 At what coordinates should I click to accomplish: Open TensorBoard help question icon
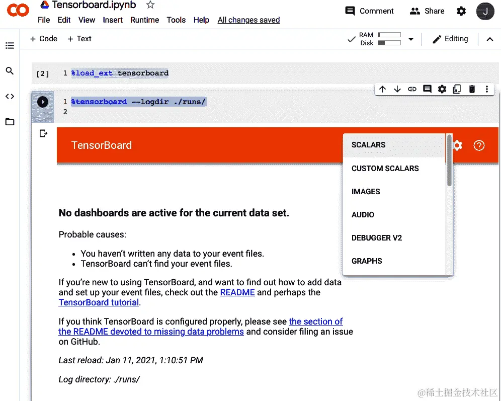[479, 145]
